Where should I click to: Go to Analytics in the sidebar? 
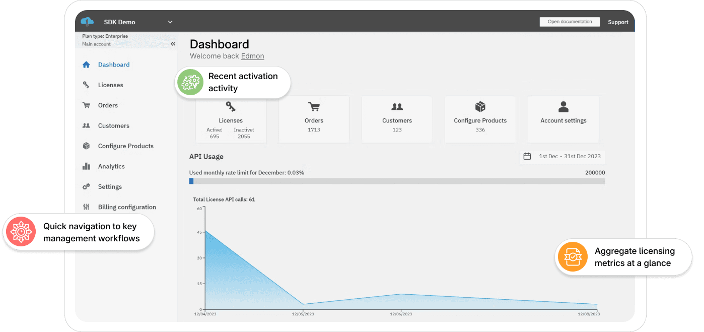point(111,166)
